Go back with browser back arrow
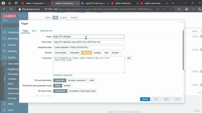Screen dimensions: 202x113 4,9
